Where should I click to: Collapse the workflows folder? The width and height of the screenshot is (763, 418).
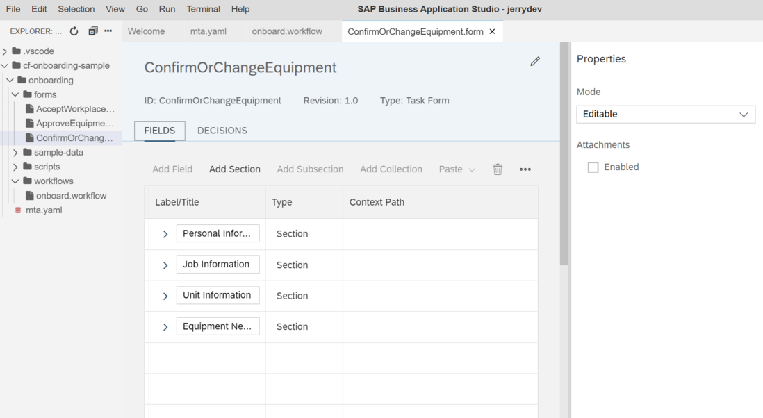[15, 181]
